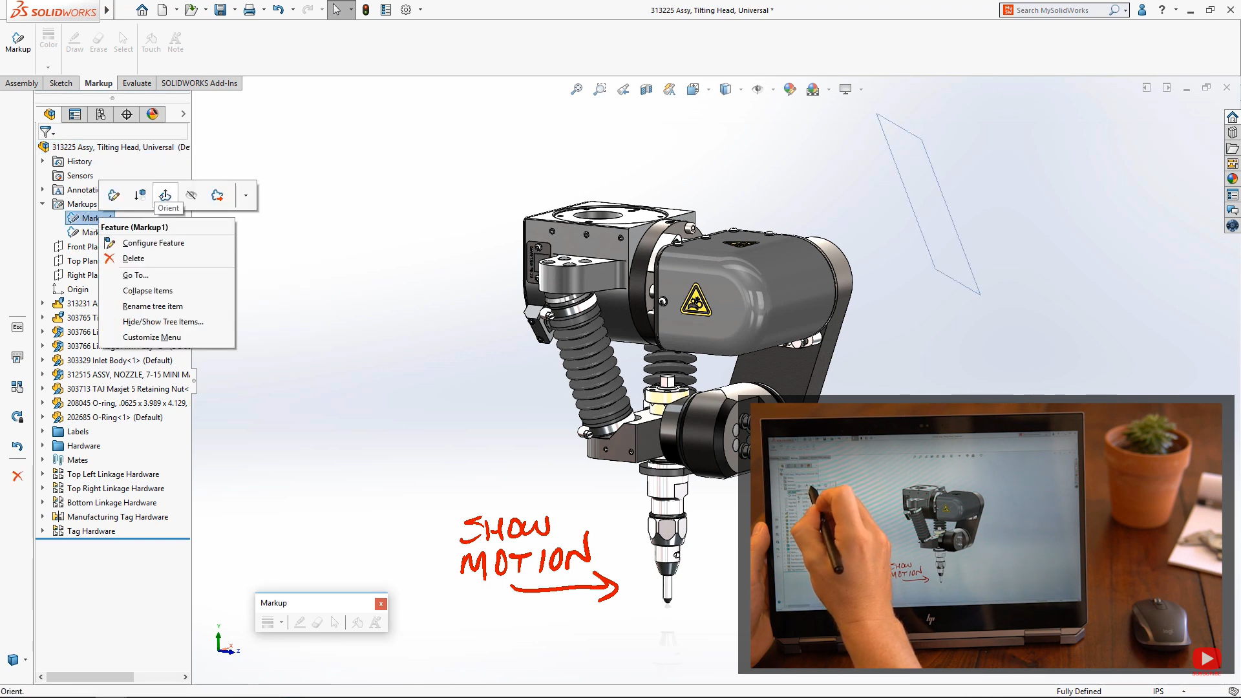
Task: Activate the Edit Appearance tool
Action: [790, 89]
